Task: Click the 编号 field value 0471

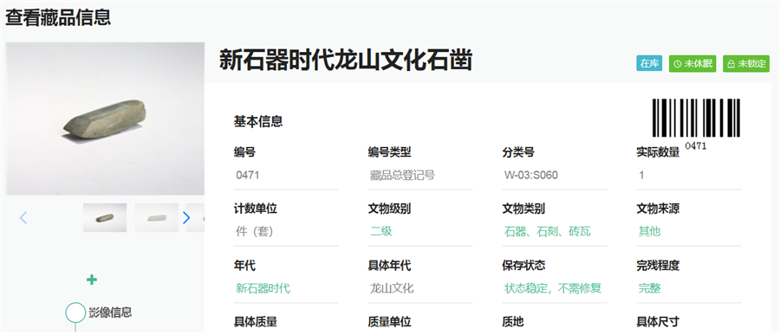Action: 286,176
